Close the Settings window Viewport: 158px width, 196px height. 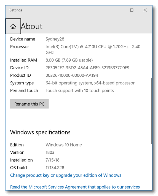(145, 10)
